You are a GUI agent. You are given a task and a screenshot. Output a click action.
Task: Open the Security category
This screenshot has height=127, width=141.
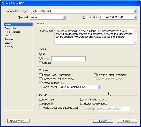[18, 43]
